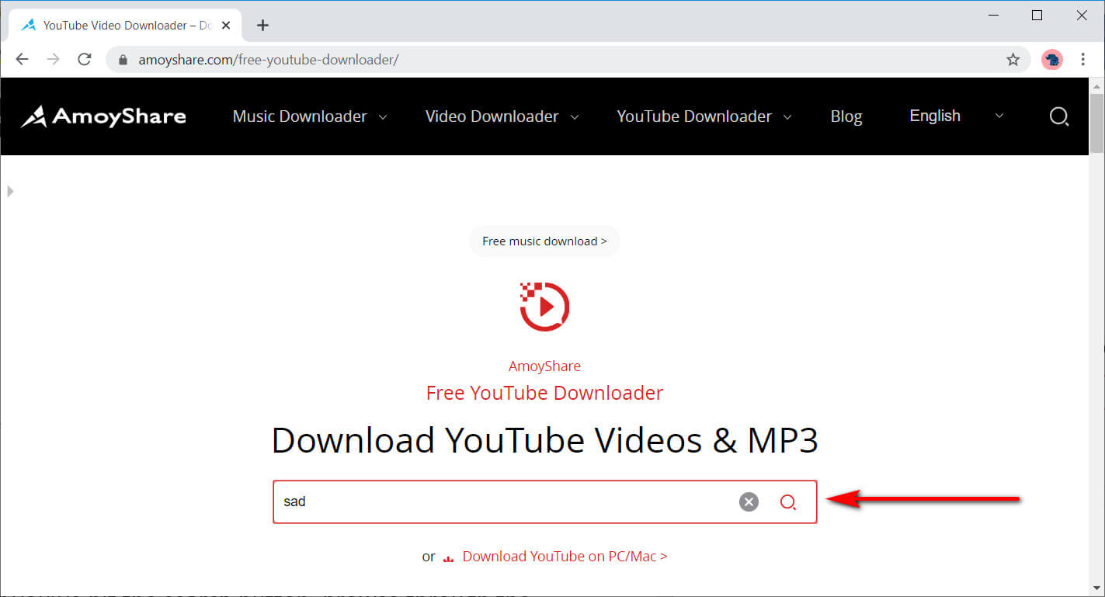Expand the YouTube Downloader chevron

click(x=787, y=117)
